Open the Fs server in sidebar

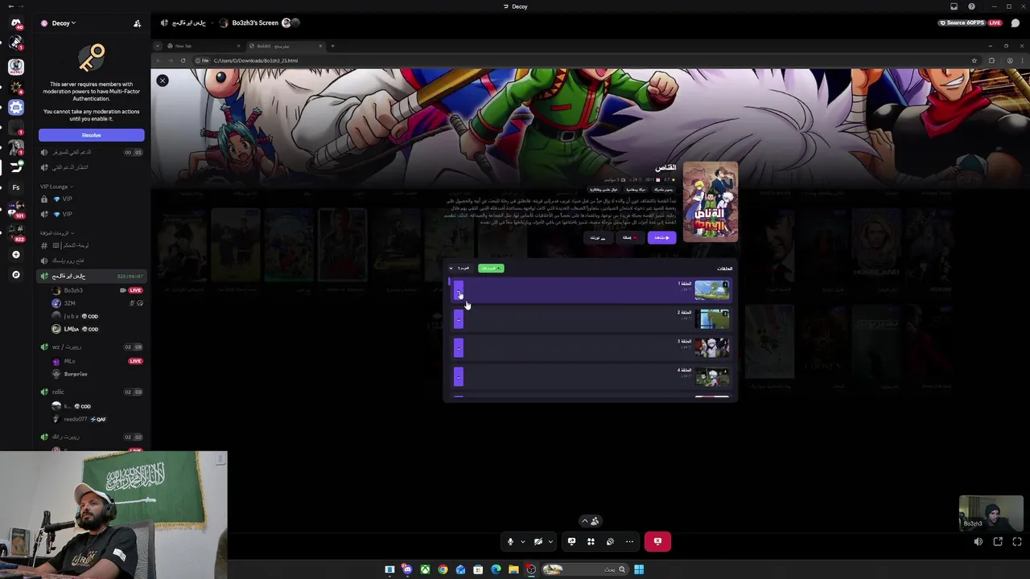16,187
